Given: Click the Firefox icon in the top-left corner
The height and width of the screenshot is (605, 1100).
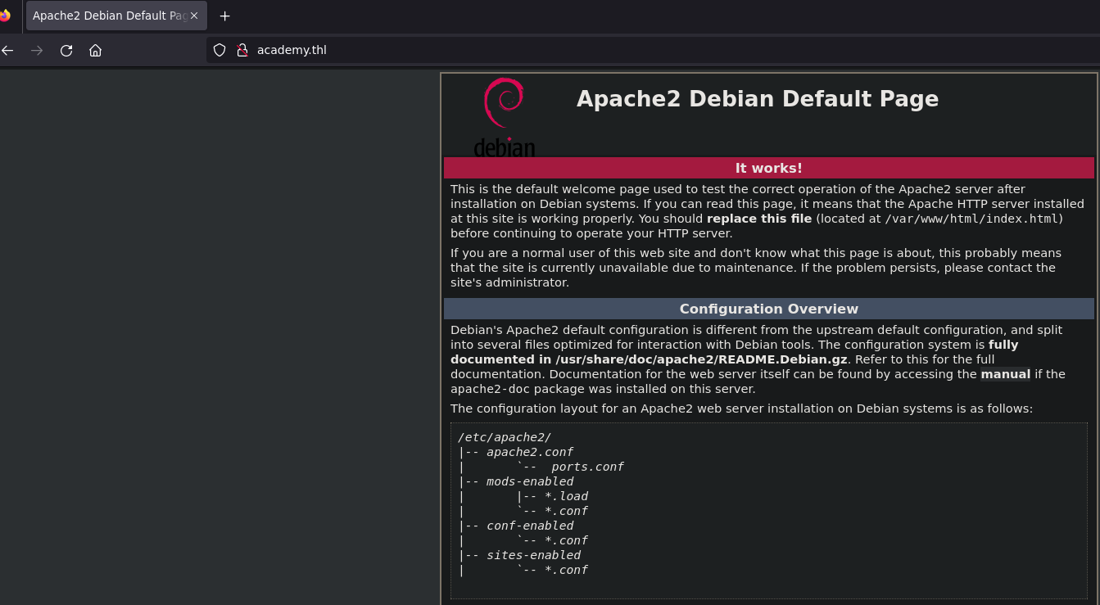Looking at the screenshot, I should (5, 16).
